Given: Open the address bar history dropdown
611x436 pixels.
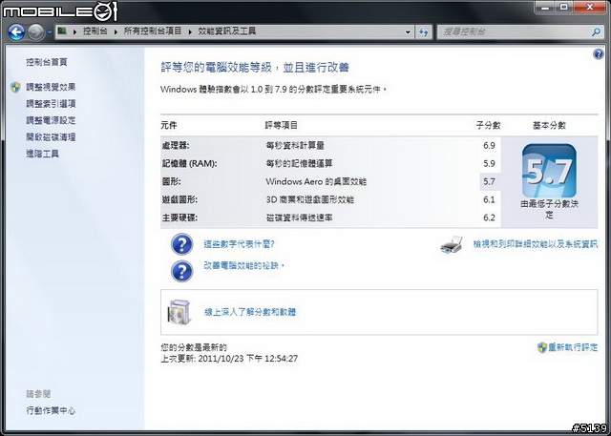Looking at the screenshot, I should (408, 32).
